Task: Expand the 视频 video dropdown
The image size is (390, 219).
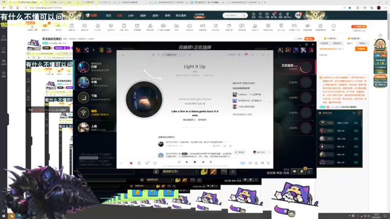Action: point(143,16)
